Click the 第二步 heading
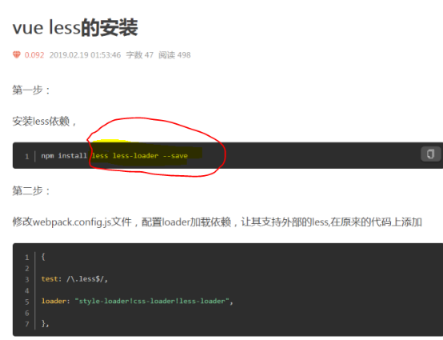This screenshot has height=340, width=443. coord(31,190)
